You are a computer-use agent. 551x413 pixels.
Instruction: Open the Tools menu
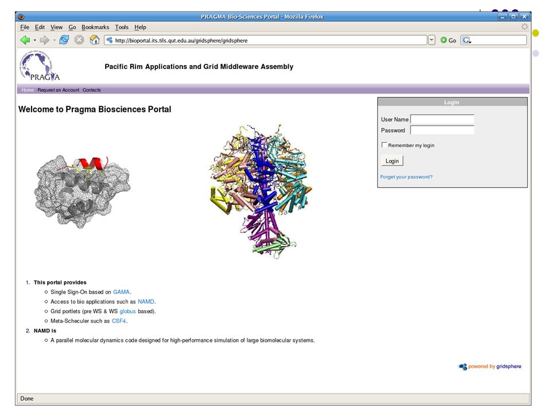tap(122, 27)
